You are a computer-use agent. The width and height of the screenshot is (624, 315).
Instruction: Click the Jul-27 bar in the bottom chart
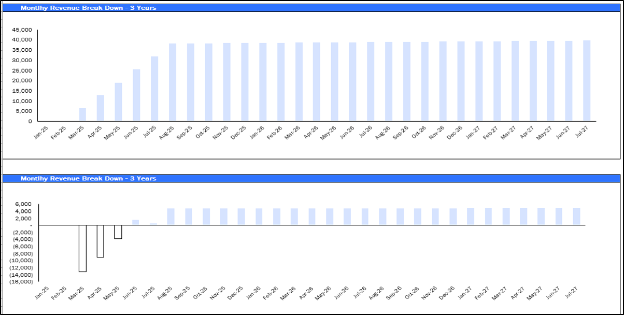coord(576,217)
